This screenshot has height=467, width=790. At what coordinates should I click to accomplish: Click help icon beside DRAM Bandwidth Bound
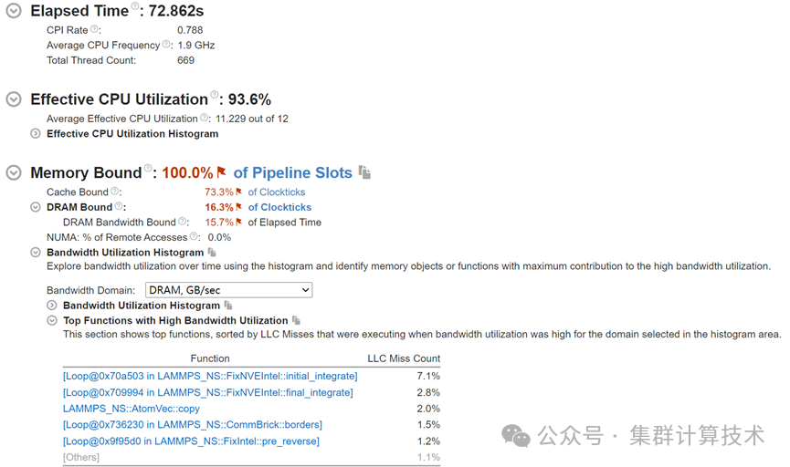click(183, 222)
